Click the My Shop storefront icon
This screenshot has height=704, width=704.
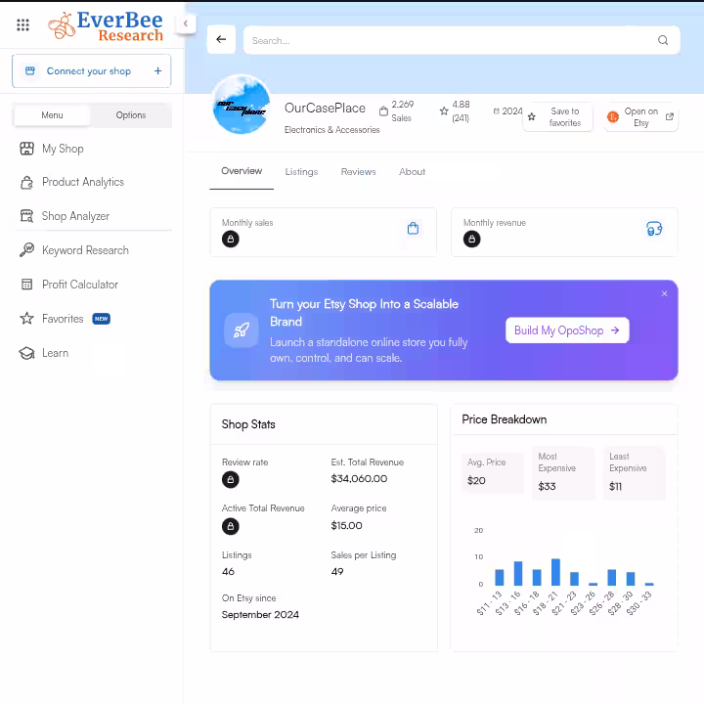(x=27, y=149)
